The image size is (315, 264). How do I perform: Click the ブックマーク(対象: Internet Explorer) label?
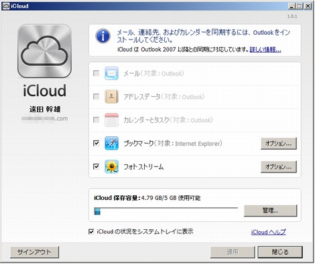(173, 143)
